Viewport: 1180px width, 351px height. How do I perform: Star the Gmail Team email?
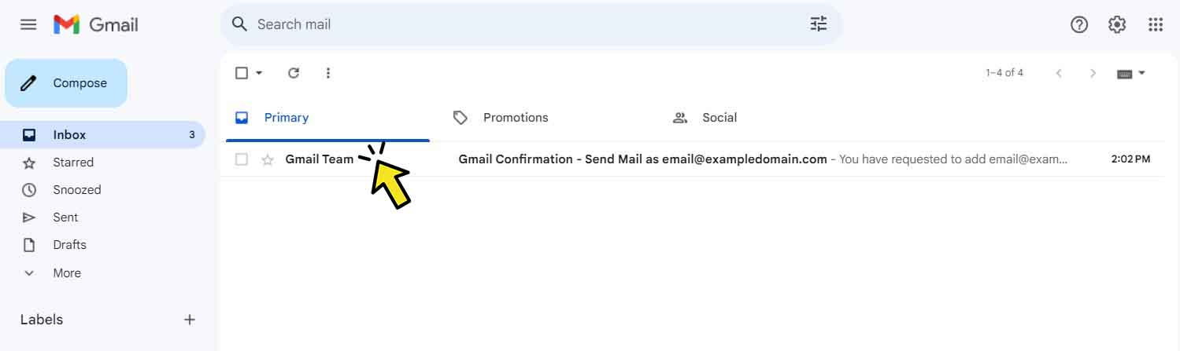(268, 159)
